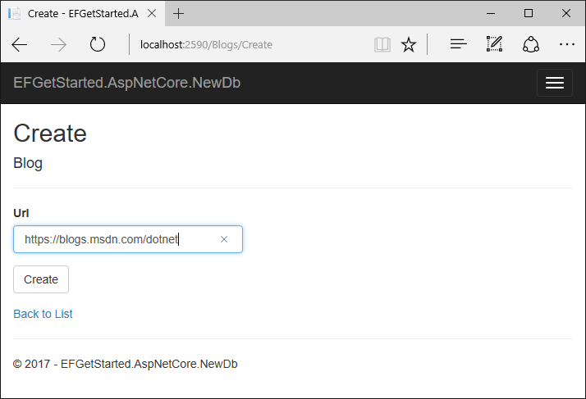Viewport: 586px width, 399px height.
Task: Make a Web Note using pen icon
Action: tap(494, 45)
